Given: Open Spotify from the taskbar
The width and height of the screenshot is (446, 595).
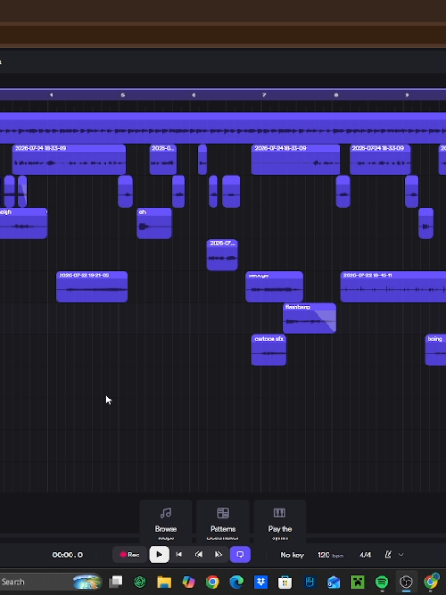Looking at the screenshot, I should (382, 581).
